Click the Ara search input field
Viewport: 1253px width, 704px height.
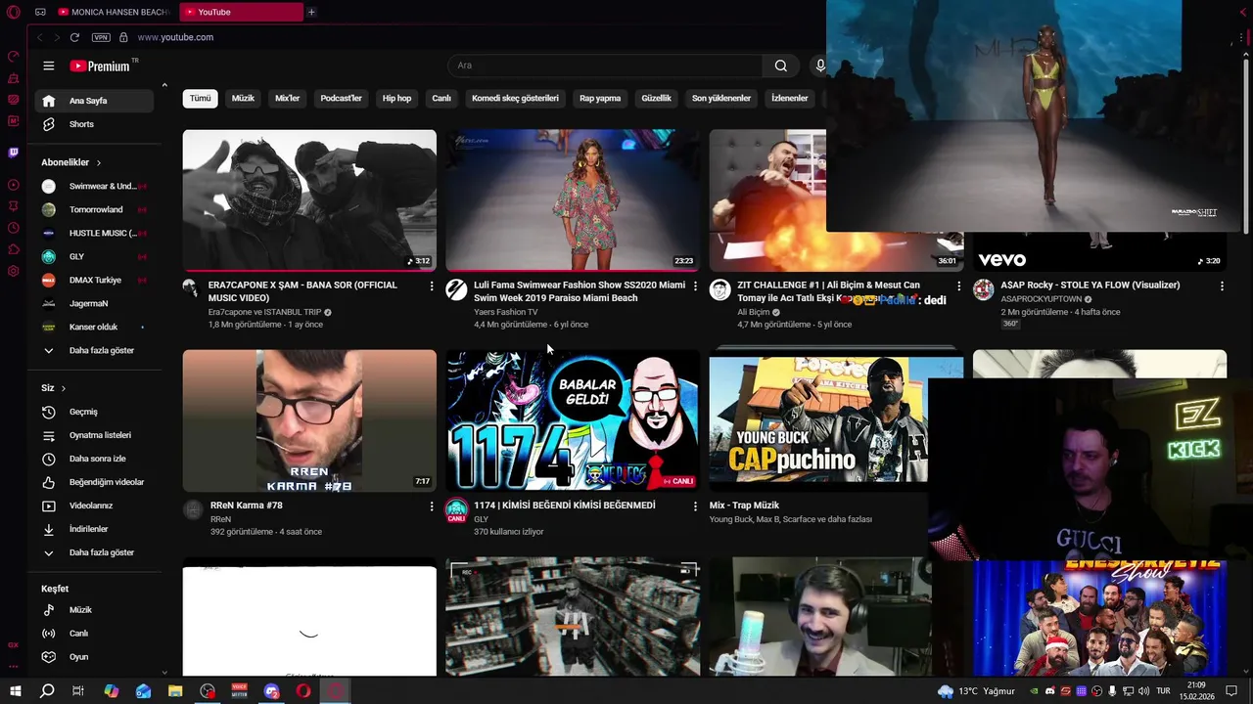click(605, 66)
